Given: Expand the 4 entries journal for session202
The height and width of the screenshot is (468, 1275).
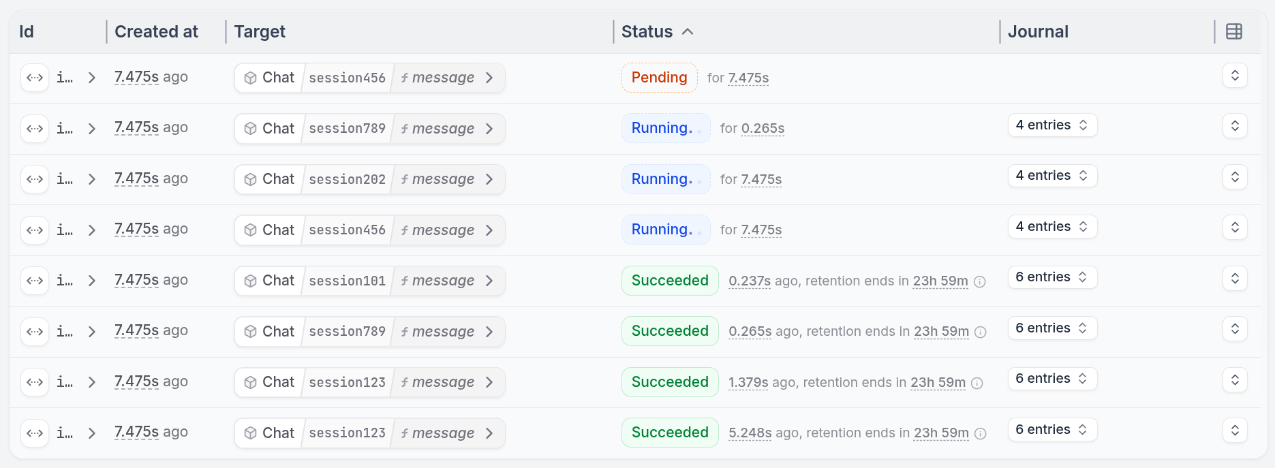Looking at the screenshot, I should coord(1051,176).
